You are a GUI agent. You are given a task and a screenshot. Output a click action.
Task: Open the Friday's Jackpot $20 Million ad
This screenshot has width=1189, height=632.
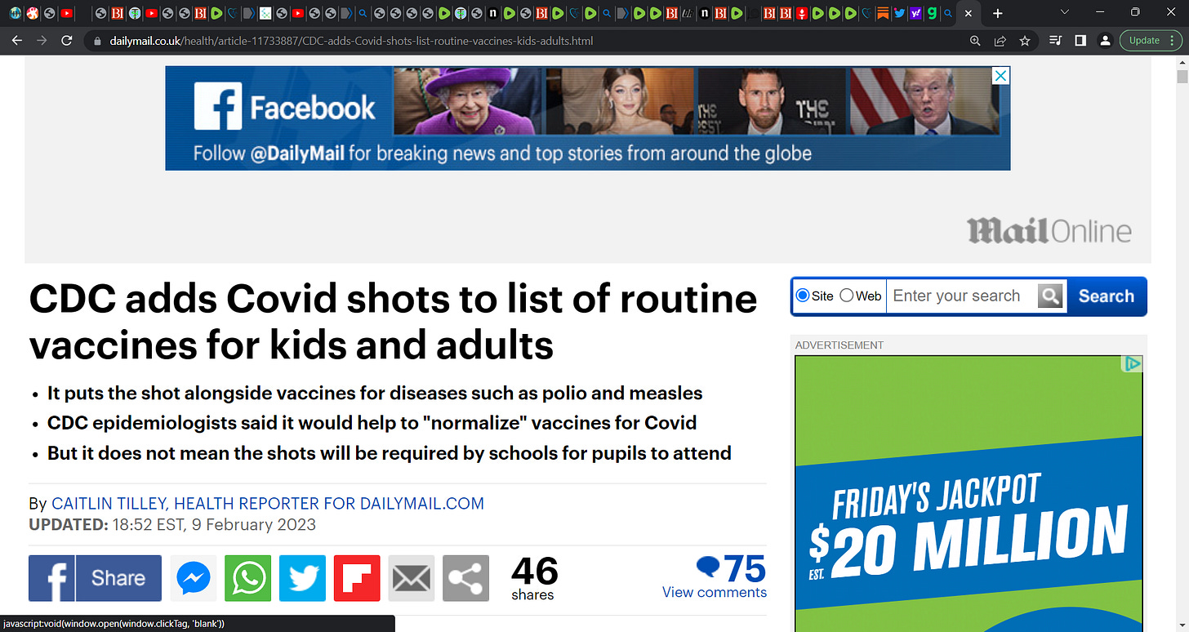(969, 494)
